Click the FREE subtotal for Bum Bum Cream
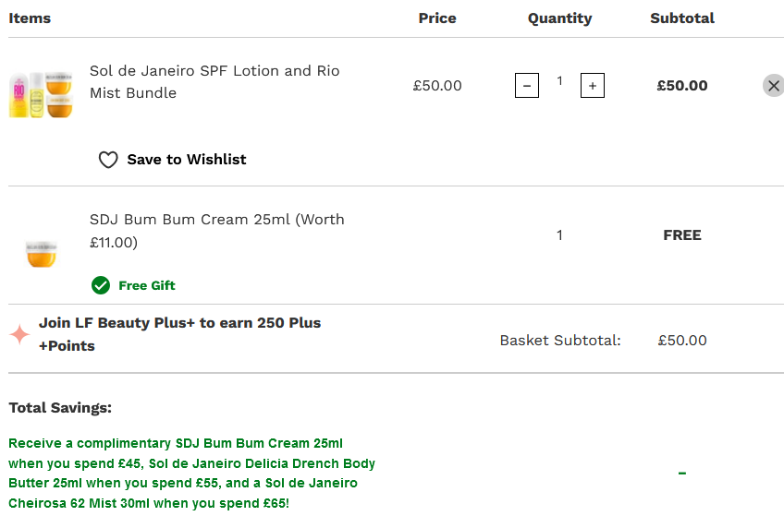 [682, 235]
